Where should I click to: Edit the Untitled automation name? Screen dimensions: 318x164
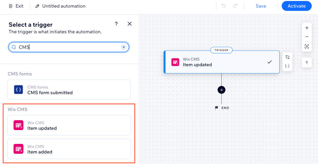[37, 6]
